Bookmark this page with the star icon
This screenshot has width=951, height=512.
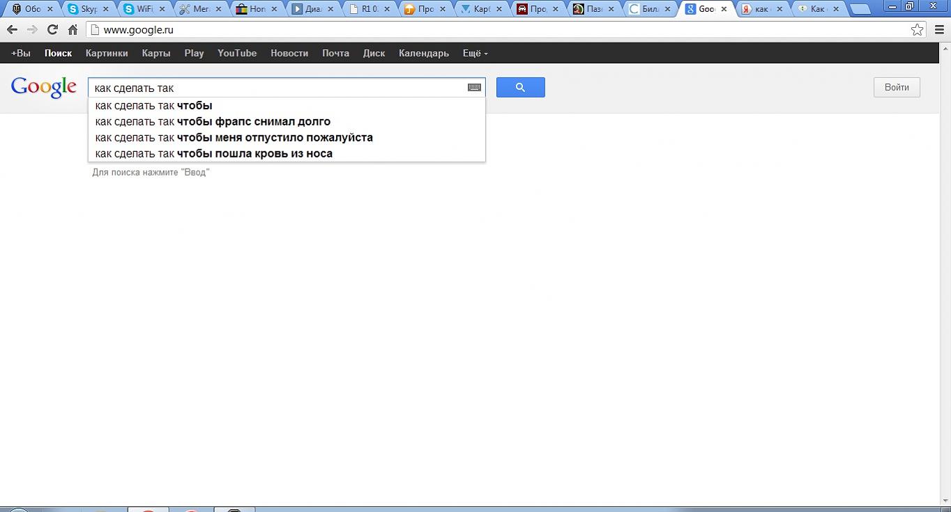918,29
